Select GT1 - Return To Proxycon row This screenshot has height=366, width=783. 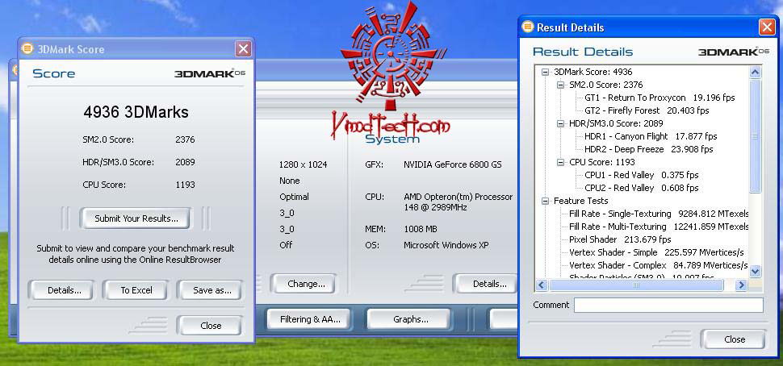[659, 98]
